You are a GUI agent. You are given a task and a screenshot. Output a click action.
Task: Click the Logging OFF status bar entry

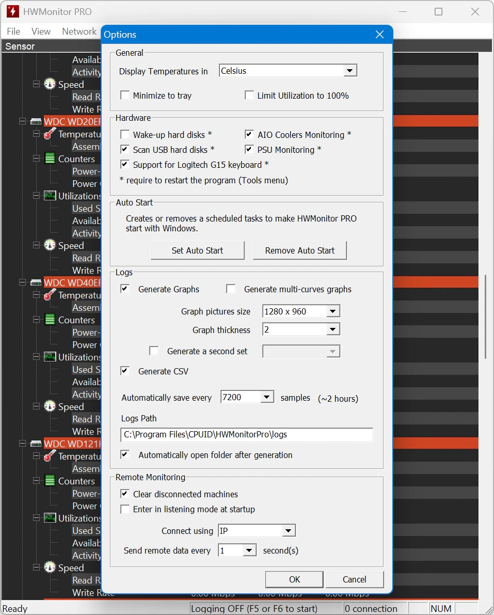coord(266,608)
